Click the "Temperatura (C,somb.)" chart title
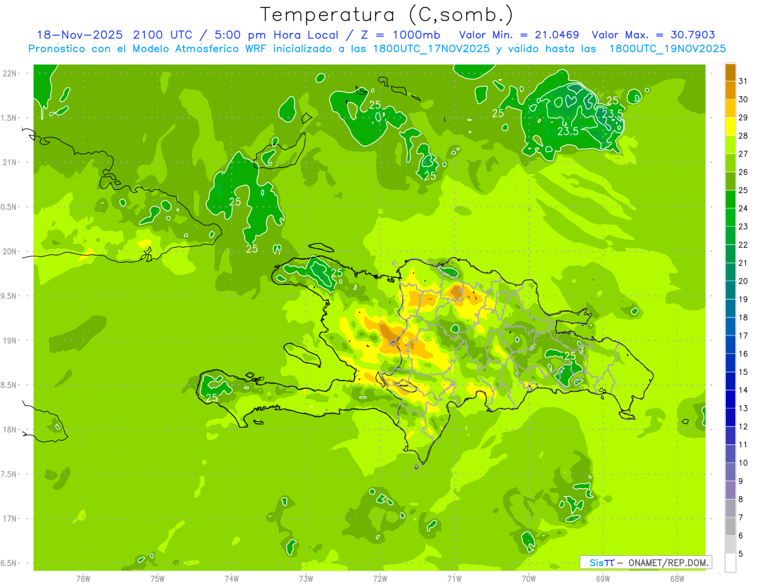This screenshot has width=760, height=587. coord(387,15)
